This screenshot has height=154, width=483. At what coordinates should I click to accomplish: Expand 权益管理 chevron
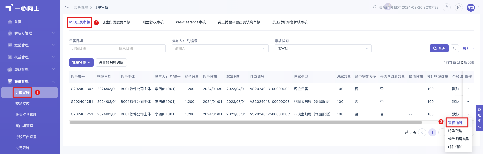53,57
